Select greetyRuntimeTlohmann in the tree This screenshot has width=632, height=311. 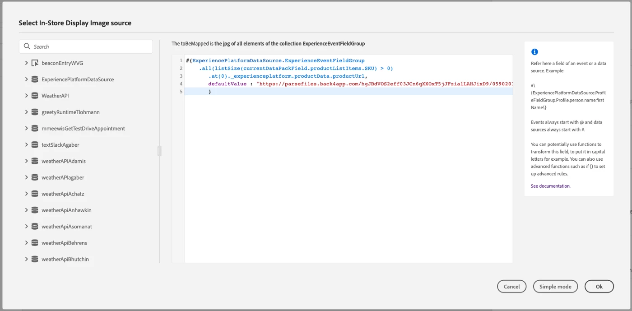point(70,112)
